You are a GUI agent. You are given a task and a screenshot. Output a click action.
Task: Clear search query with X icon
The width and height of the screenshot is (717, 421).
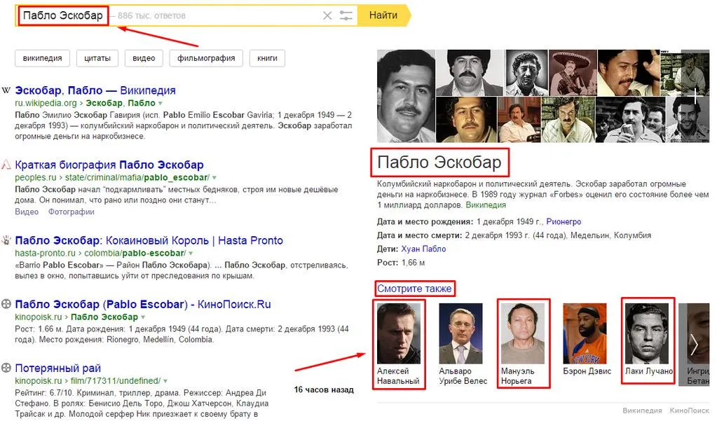point(327,15)
